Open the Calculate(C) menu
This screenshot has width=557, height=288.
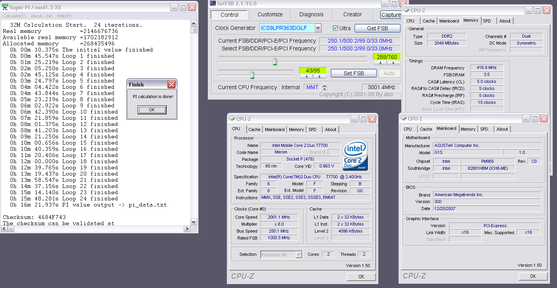(15, 16)
